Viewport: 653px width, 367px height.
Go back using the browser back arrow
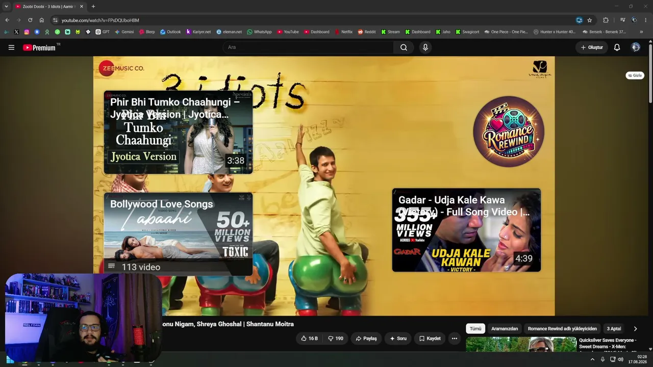(7, 20)
